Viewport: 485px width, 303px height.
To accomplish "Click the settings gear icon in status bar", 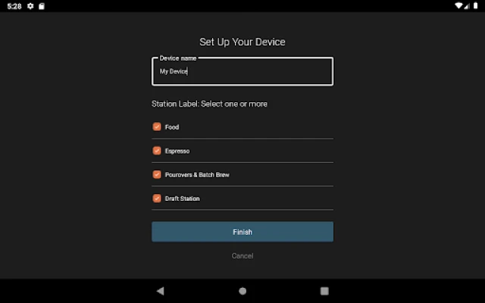I will tap(30, 6).
